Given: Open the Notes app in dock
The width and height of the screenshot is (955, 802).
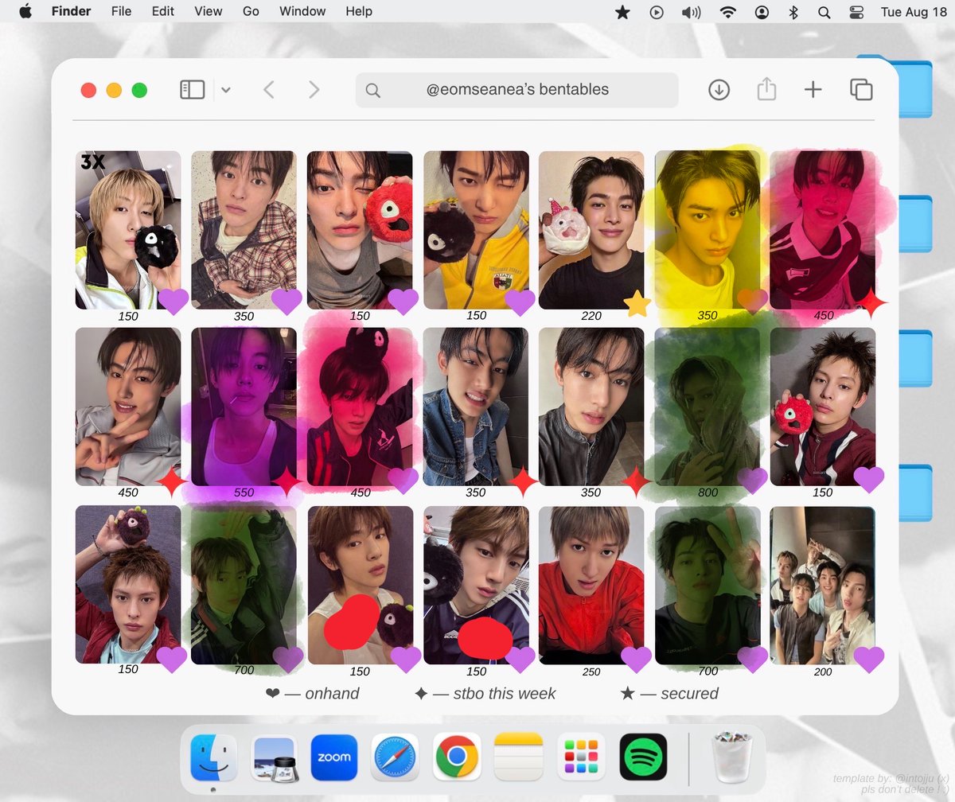Looking at the screenshot, I should point(518,757).
